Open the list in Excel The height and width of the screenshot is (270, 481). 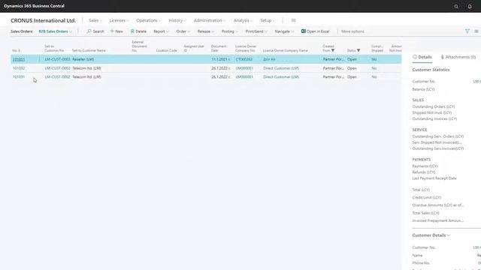point(315,31)
